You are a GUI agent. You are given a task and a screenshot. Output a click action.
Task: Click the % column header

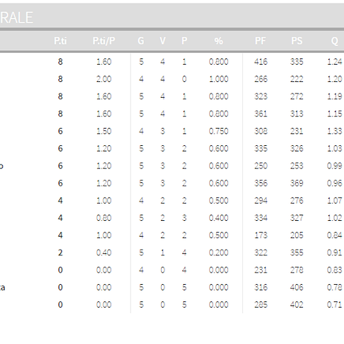(219, 41)
